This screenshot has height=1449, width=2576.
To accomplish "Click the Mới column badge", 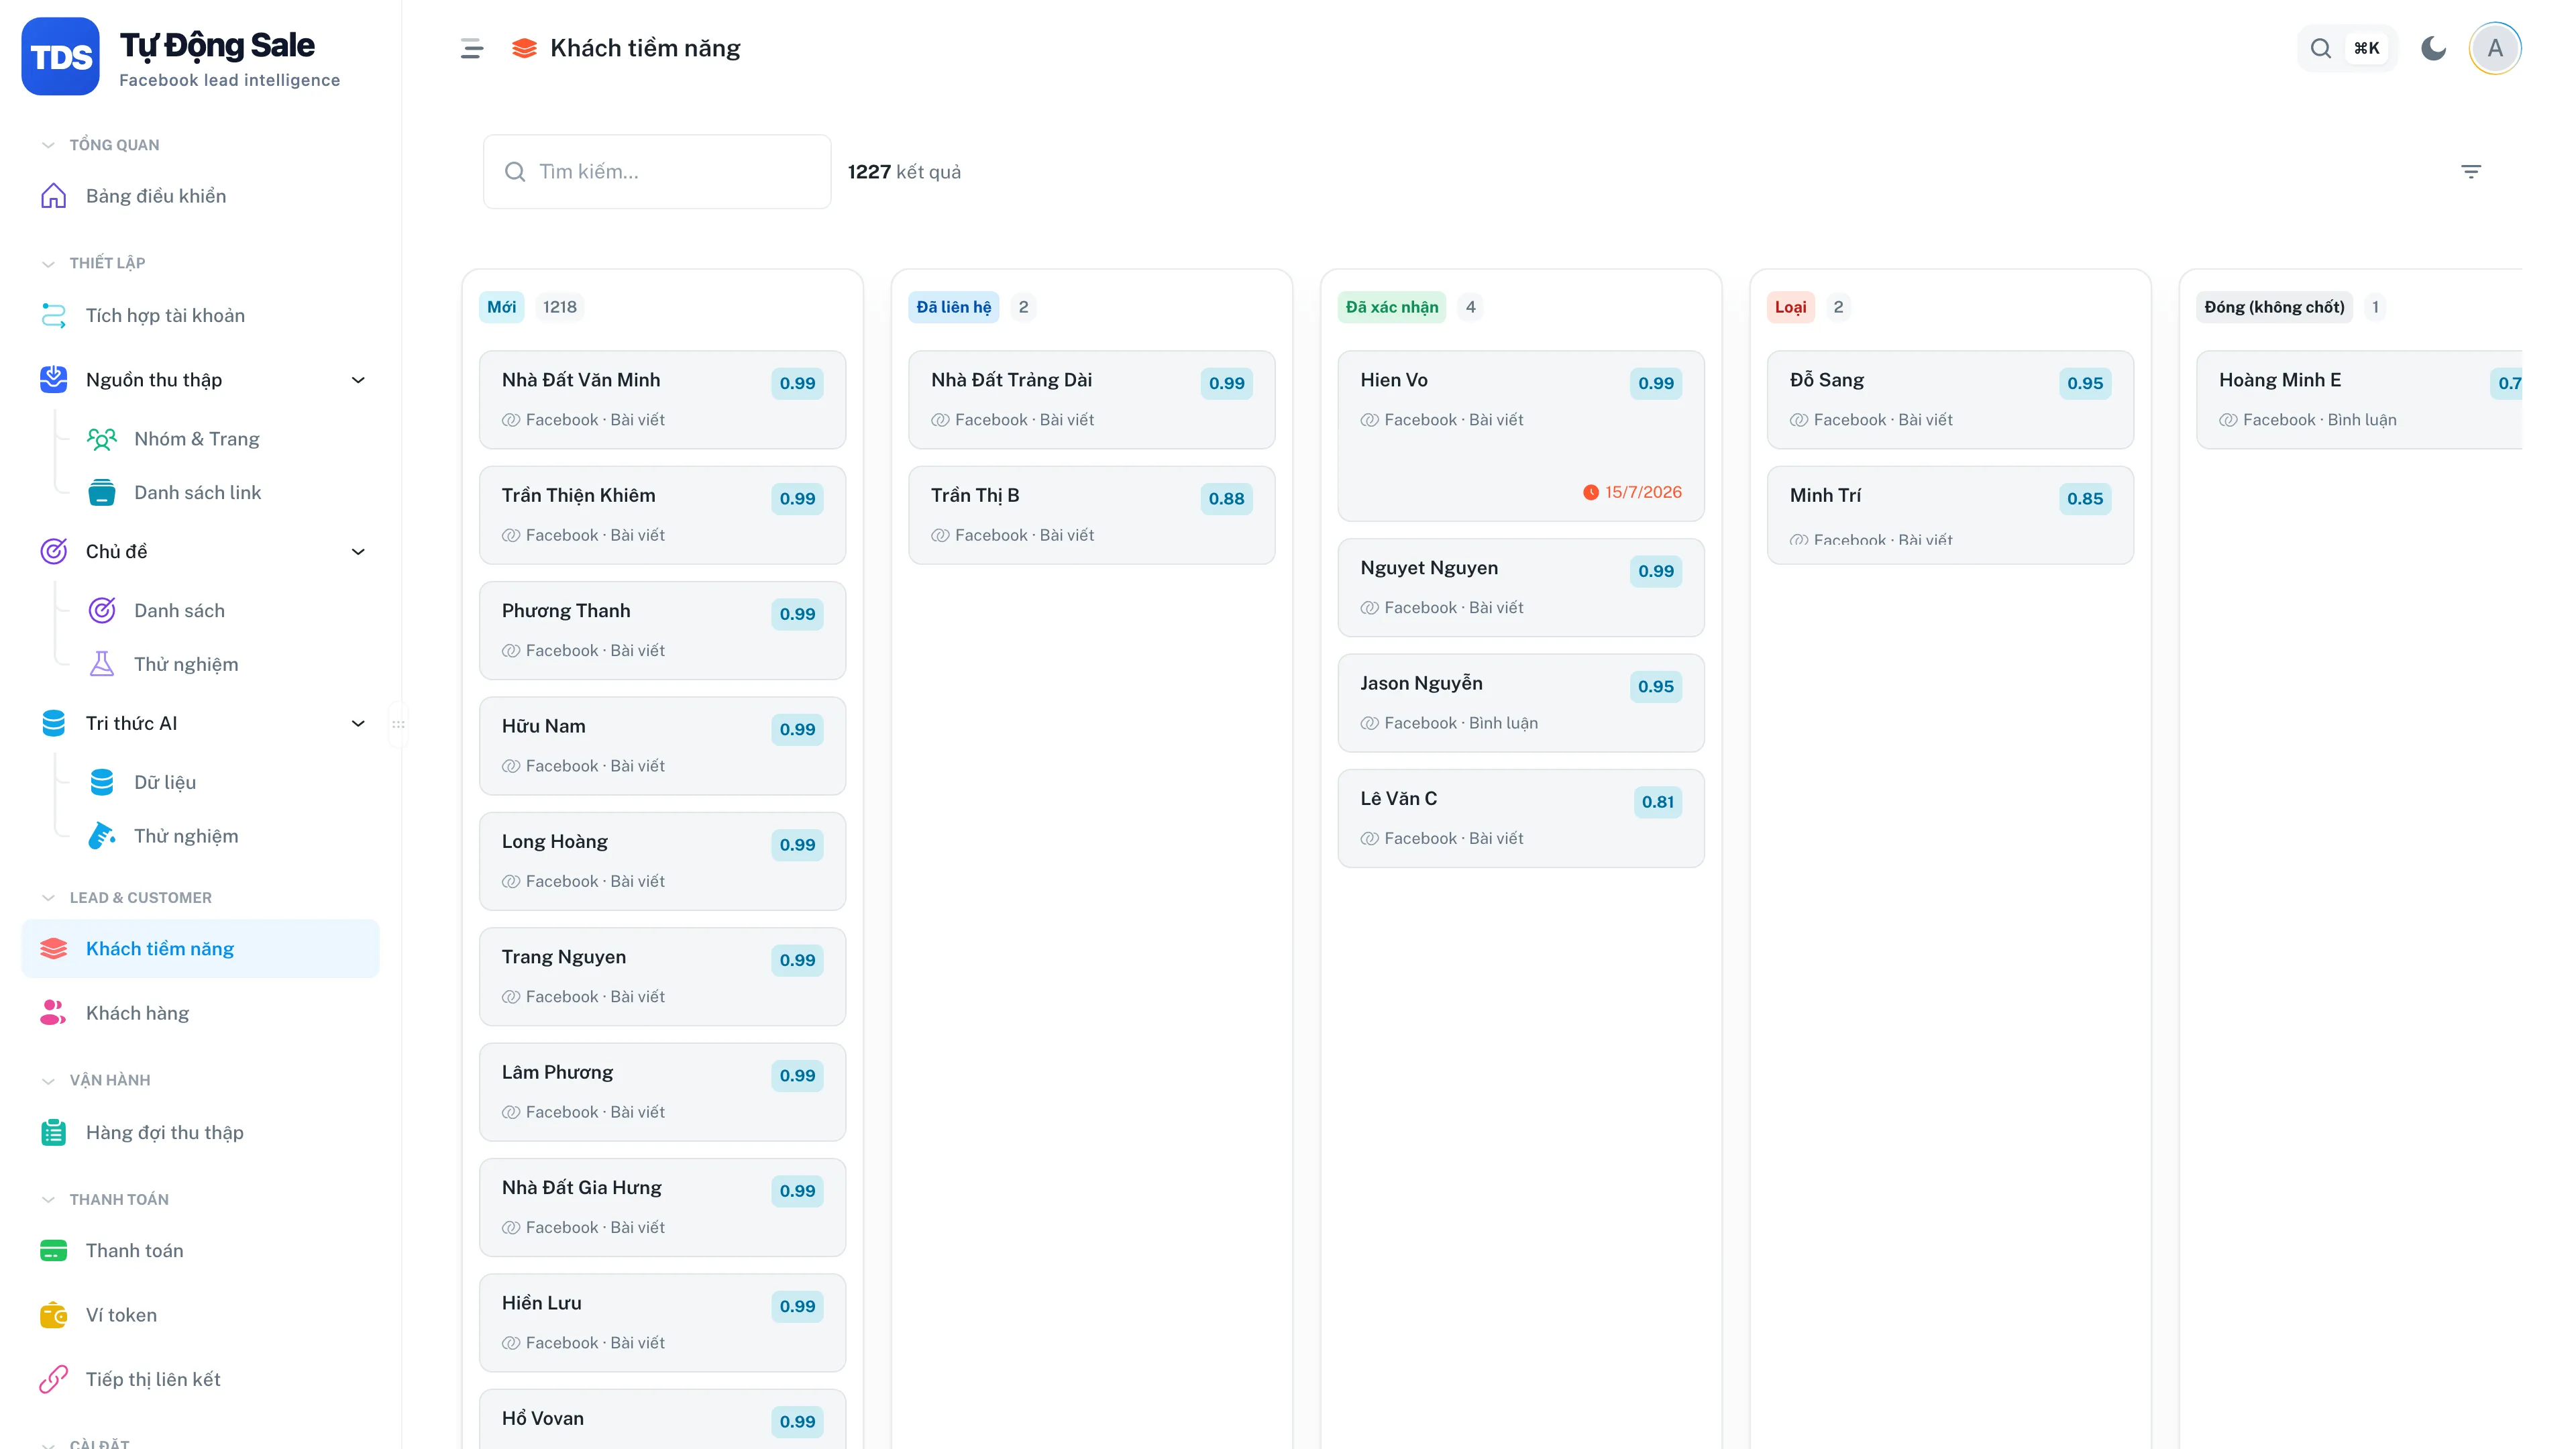I will click(502, 307).
